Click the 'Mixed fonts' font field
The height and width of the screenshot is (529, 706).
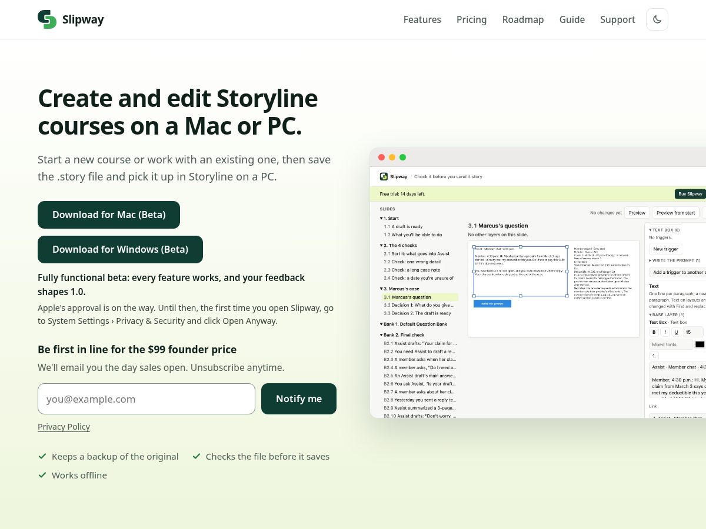671,344
